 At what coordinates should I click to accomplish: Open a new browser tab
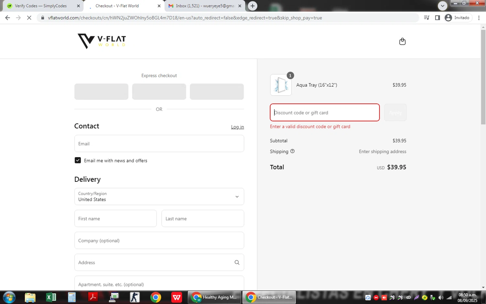tap(252, 6)
